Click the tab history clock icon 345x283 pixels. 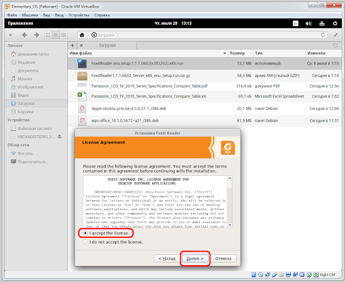[335, 45]
